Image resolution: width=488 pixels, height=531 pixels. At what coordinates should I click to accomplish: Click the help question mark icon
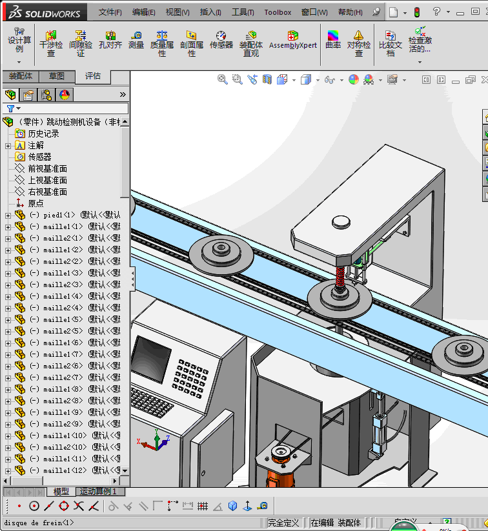point(436,12)
